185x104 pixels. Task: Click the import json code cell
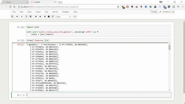click(x=98, y=31)
